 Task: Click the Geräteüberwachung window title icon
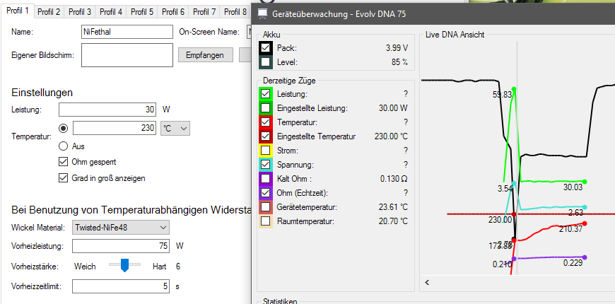pos(263,13)
